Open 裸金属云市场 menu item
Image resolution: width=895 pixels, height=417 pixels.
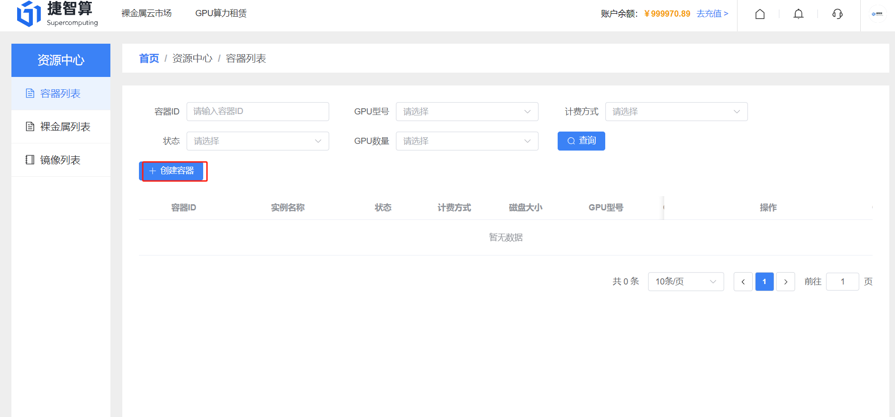point(147,13)
